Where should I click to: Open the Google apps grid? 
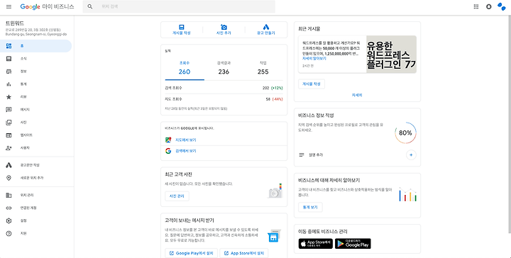pos(476,6)
